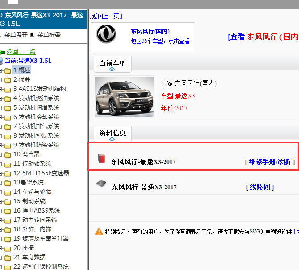The width and height of the screenshot is (299, 270).
Task: Click 车型:景逸X3 red text
Action: click(x=178, y=96)
